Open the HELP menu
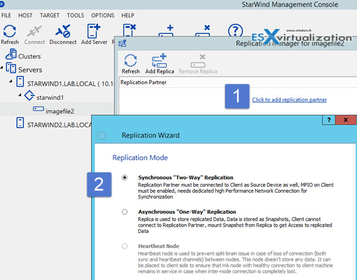This screenshot has width=357, height=280. pyautogui.click(x=128, y=15)
